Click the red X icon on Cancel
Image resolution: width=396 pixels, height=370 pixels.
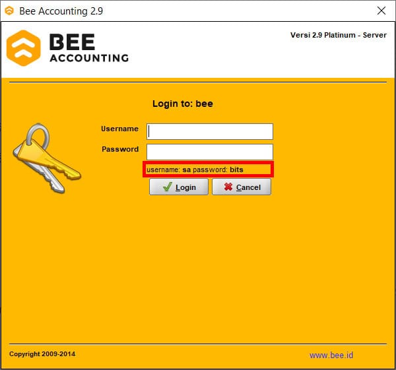[x=228, y=187]
